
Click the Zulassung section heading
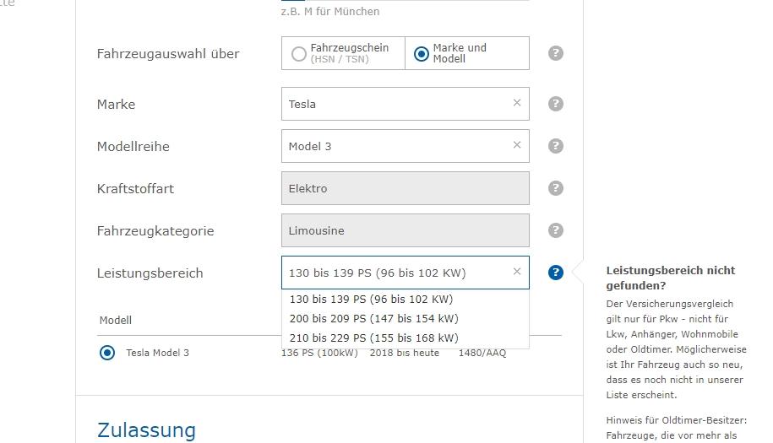[146, 429]
